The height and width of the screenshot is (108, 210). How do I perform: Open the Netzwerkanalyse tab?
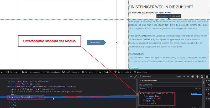click(31, 72)
